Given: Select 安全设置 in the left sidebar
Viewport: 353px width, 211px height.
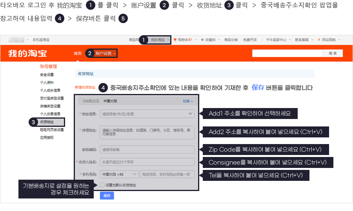Looking at the screenshot, I should (x=47, y=75).
